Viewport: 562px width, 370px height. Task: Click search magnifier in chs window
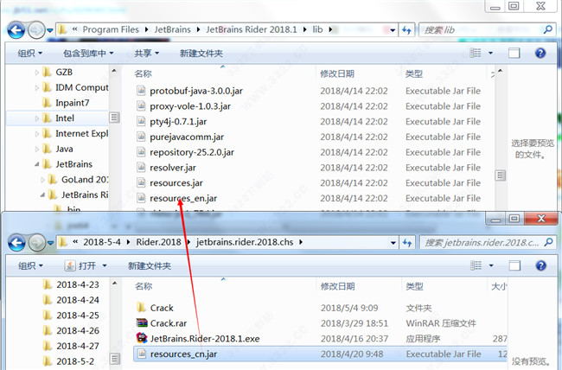pyautogui.click(x=548, y=243)
